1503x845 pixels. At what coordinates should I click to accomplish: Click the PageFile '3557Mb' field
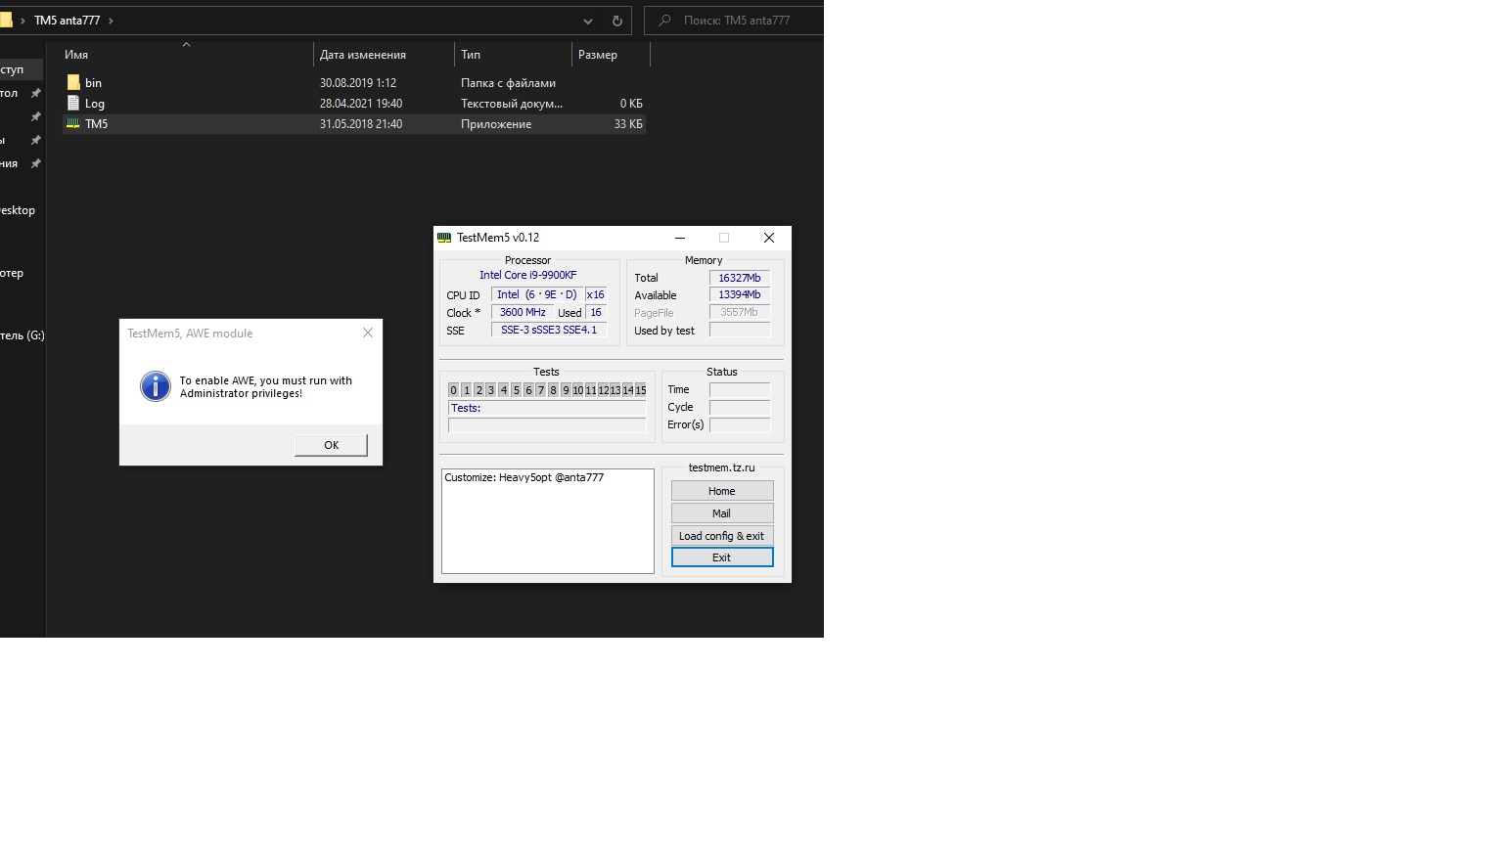740,313
